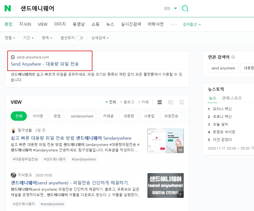
Task: Go to the 쇼핑 tab
Action: (95, 24)
